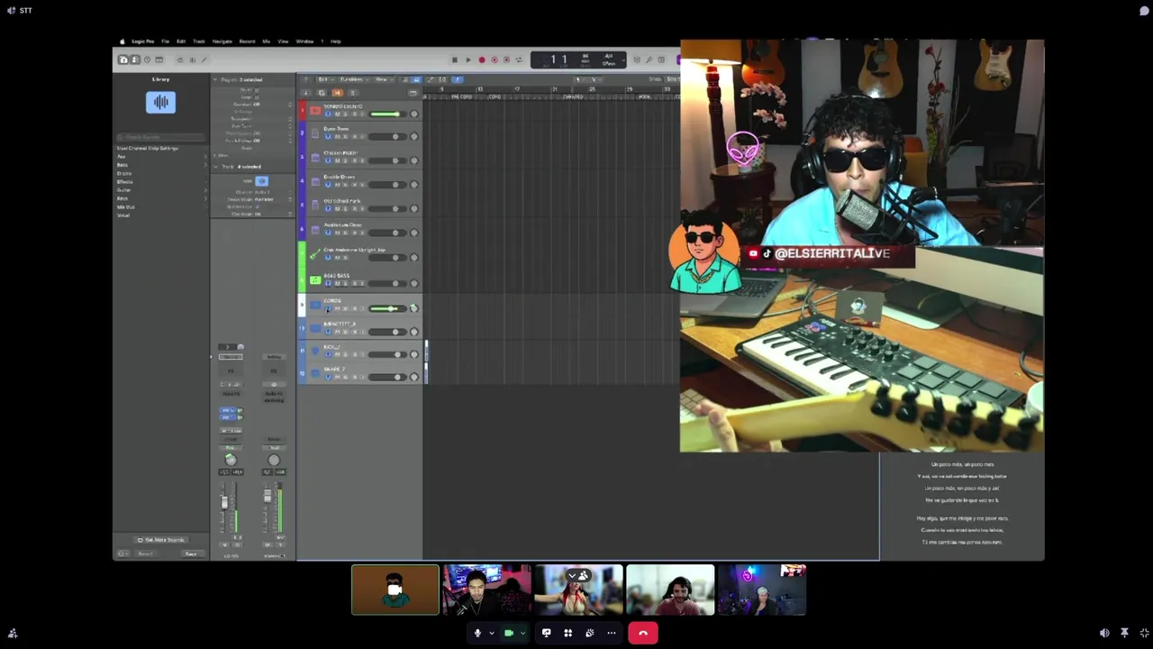1153x649 pixels.
Task: Open the Track menu in menu bar
Action: click(x=198, y=41)
